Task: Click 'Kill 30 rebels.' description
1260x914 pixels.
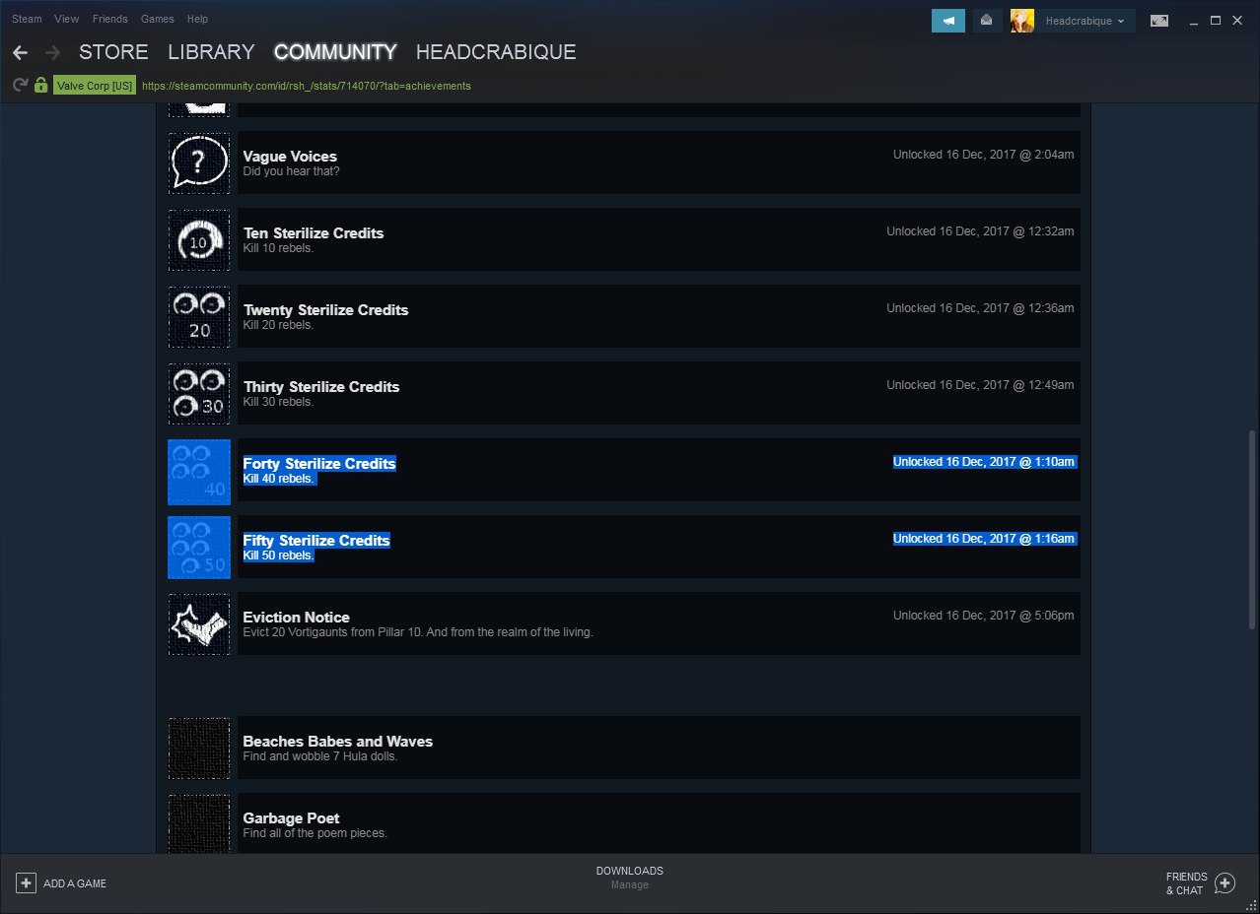Action: click(278, 402)
